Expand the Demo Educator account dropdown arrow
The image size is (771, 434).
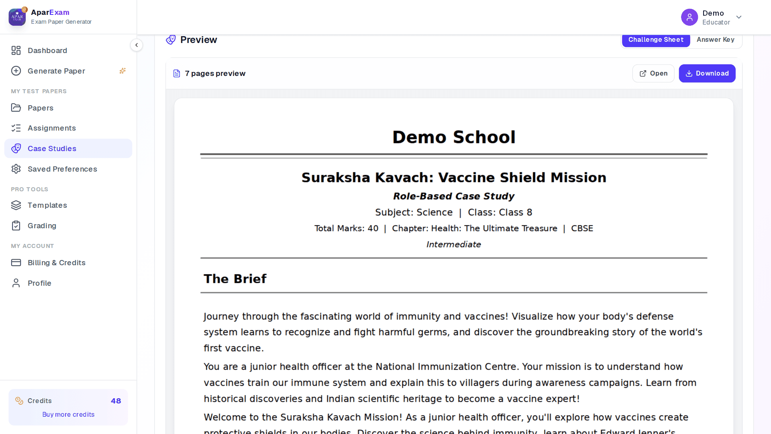tap(739, 17)
